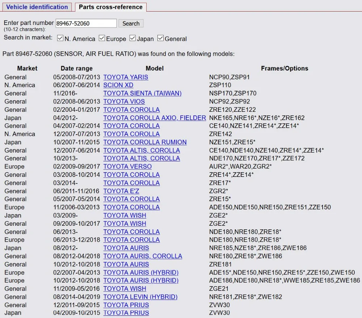Open TOYOTA AURIS (HYBRID) link dated 02/2007-04/2013
The image size is (362, 318).
coord(141,272)
